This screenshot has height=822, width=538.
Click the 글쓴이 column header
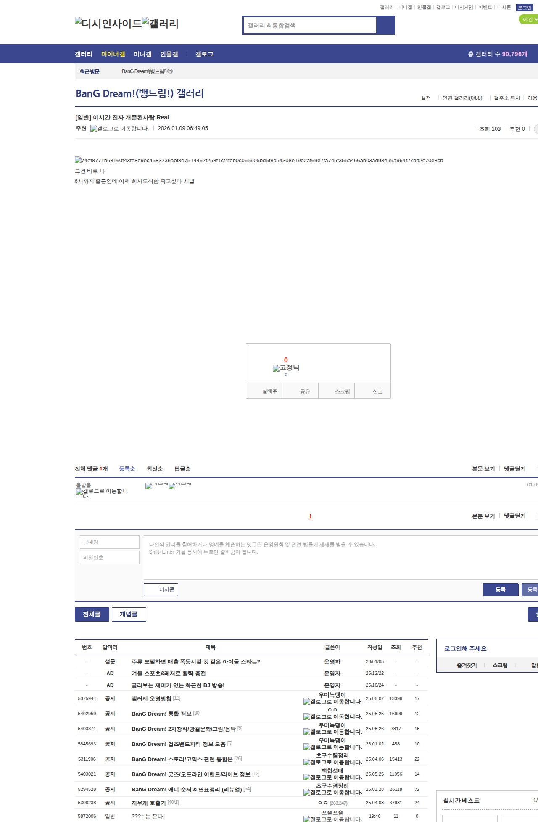tap(332, 647)
